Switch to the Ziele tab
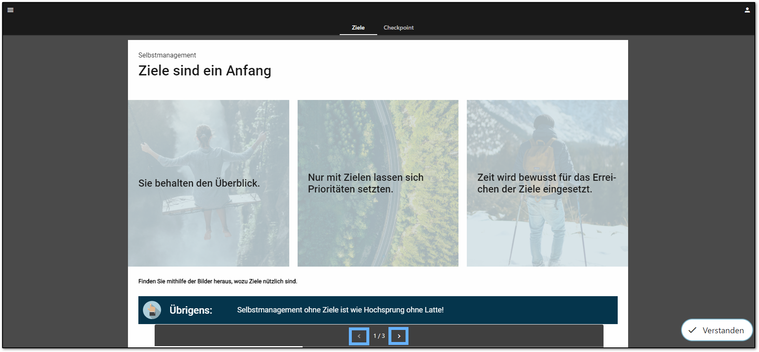This screenshot has height=352, width=759. point(358,27)
